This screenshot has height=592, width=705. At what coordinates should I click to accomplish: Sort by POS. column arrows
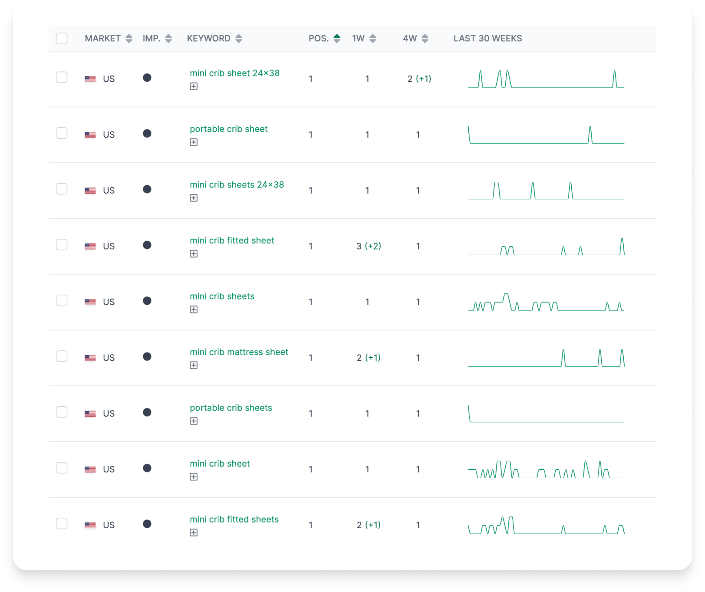pyautogui.click(x=337, y=39)
